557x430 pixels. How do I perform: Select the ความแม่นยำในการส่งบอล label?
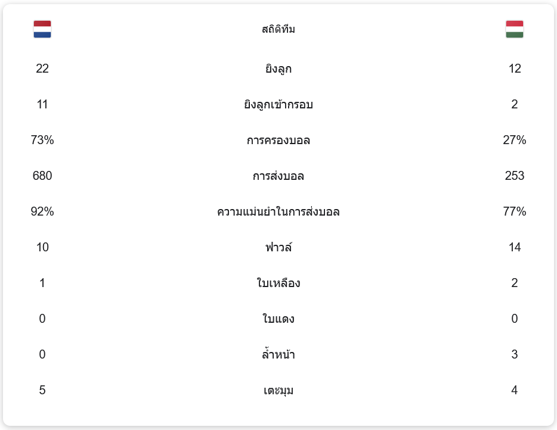click(x=278, y=212)
